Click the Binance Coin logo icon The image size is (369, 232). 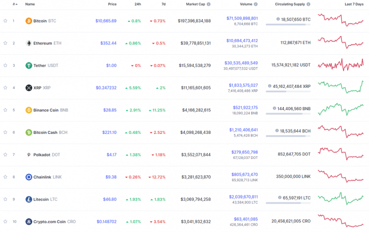point(29,110)
